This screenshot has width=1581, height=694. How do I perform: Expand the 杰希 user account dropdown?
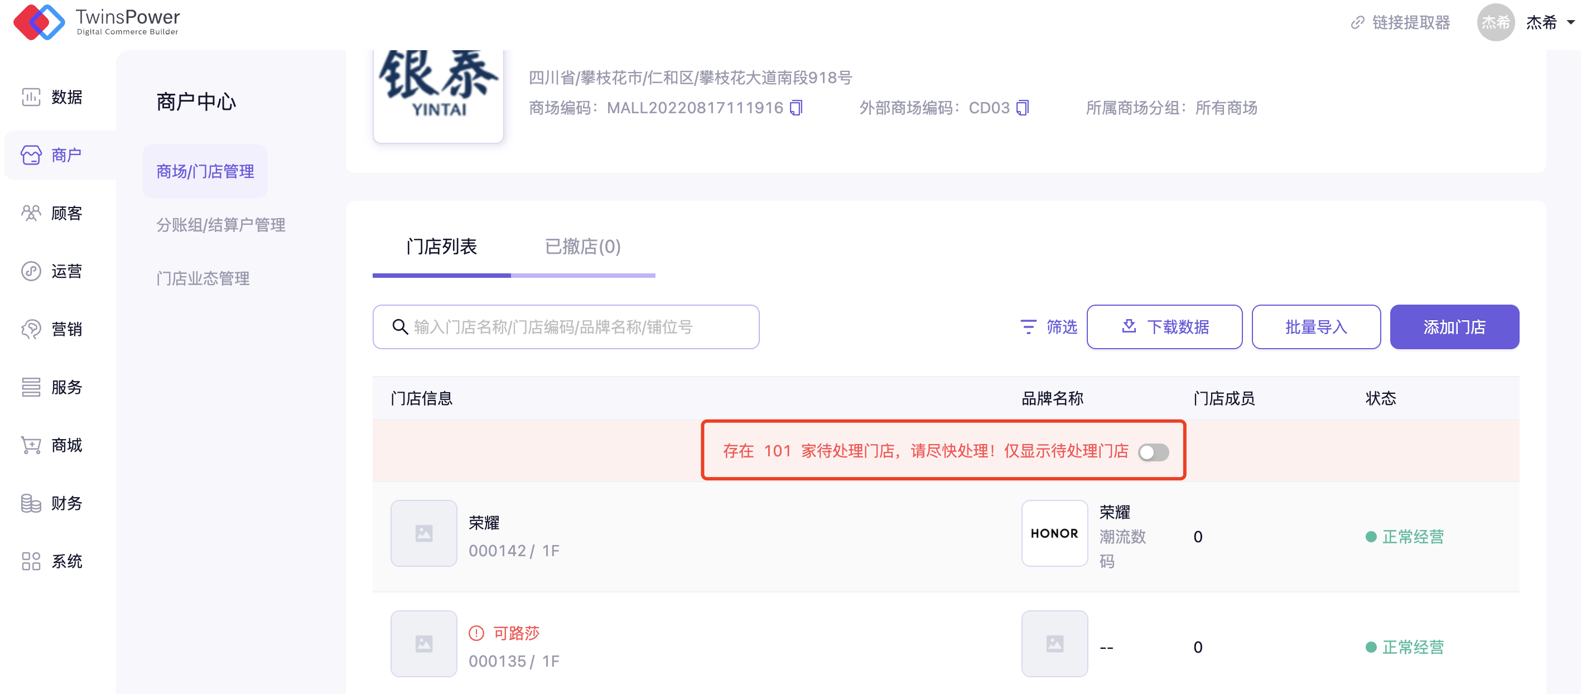coord(1569,23)
